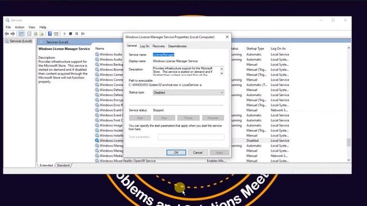Click the Apply button
The width and height of the screenshot is (367, 206).
(219, 153)
